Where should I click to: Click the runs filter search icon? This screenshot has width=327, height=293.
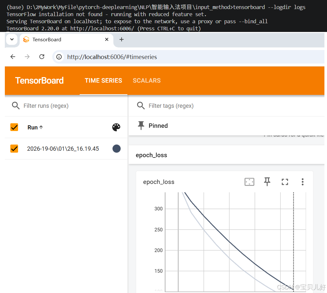pos(16,106)
